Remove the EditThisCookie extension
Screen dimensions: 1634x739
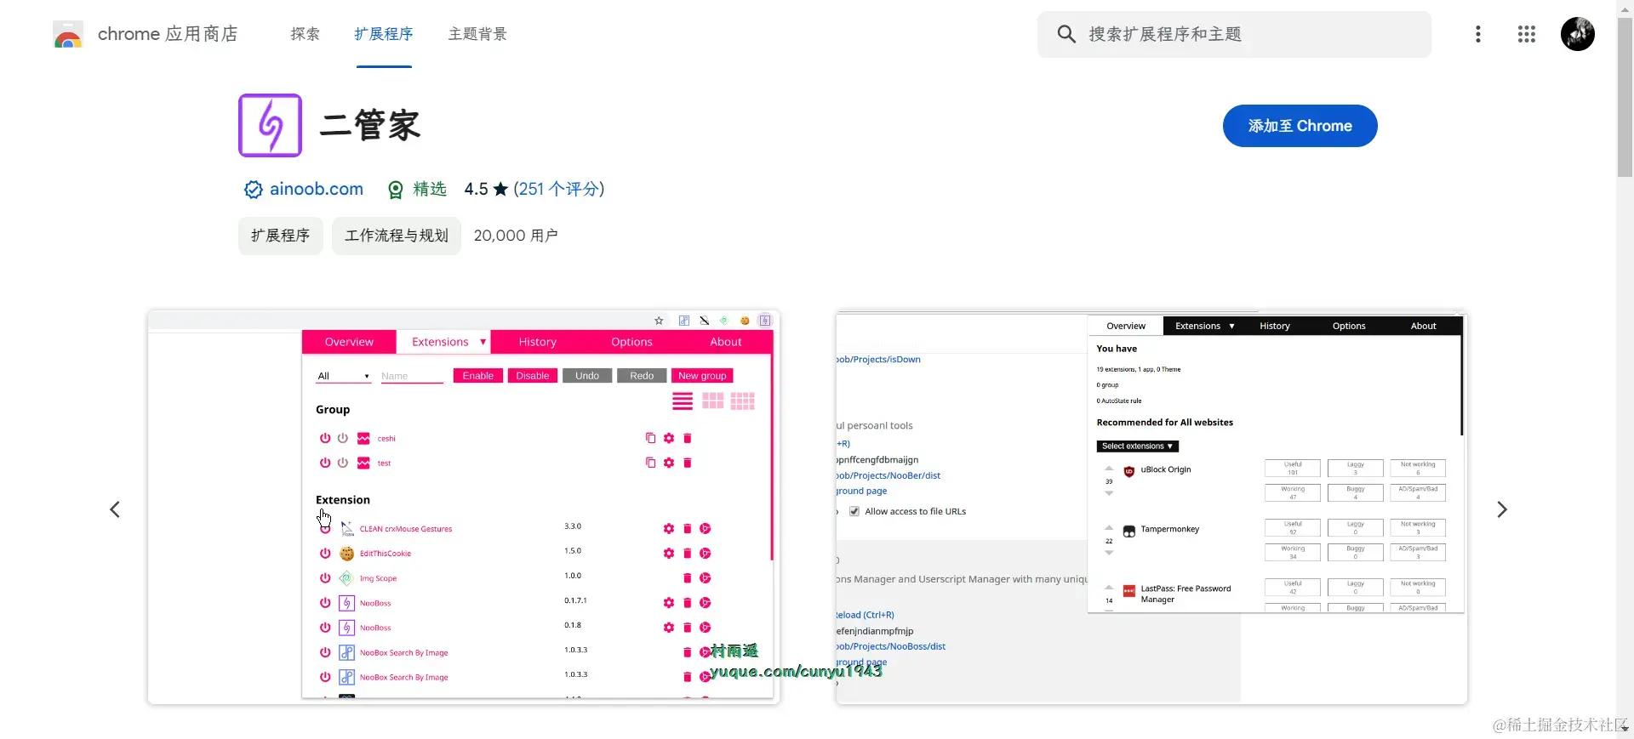click(x=688, y=553)
